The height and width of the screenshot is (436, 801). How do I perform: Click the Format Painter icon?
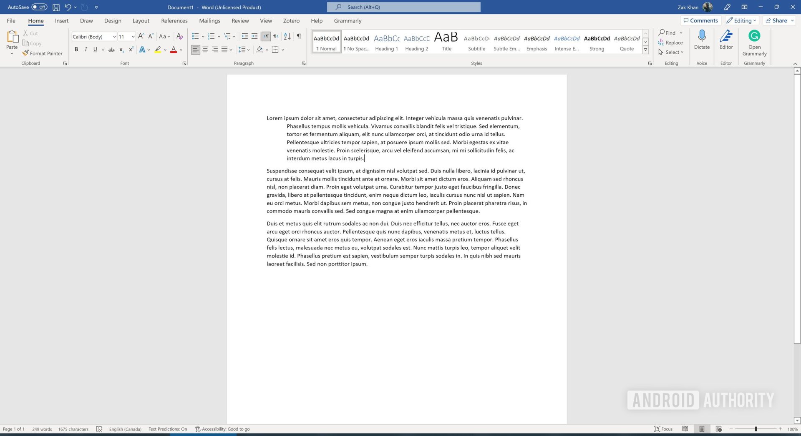point(26,53)
